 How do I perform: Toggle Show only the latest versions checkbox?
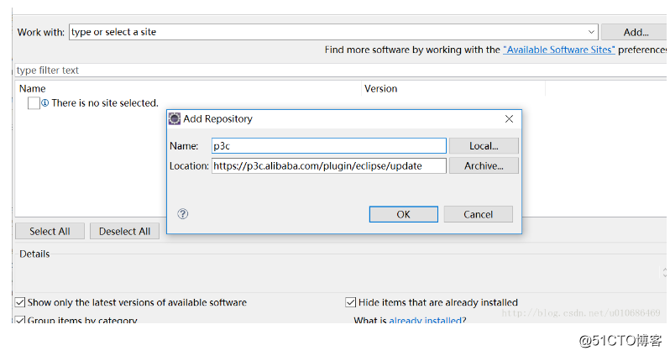pos(20,302)
